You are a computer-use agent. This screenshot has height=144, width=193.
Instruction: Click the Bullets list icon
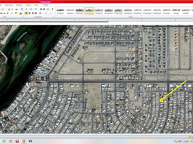click(26, 9)
